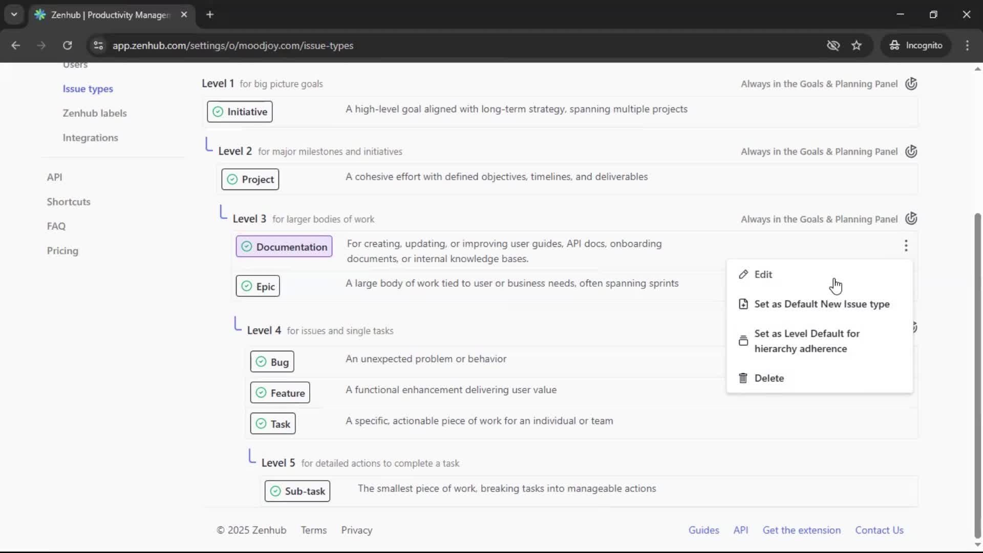Click the Contact Us link
The width and height of the screenshot is (983, 553).
(x=880, y=530)
